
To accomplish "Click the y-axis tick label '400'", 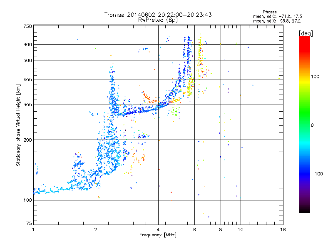I will [28, 80].
